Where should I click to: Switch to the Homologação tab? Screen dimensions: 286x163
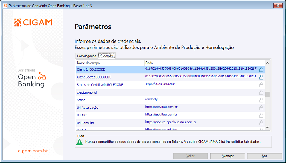(86, 56)
